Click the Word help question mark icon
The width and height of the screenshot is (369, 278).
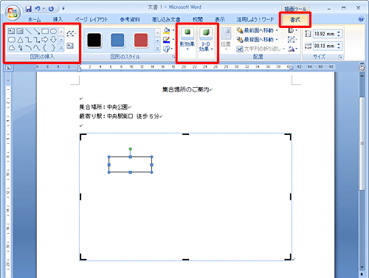coord(361,19)
